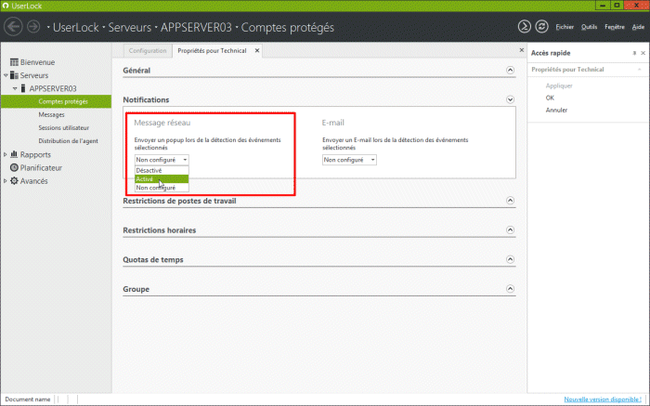Open the Outils menu
The width and height of the screenshot is (650, 406).
point(589,27)
